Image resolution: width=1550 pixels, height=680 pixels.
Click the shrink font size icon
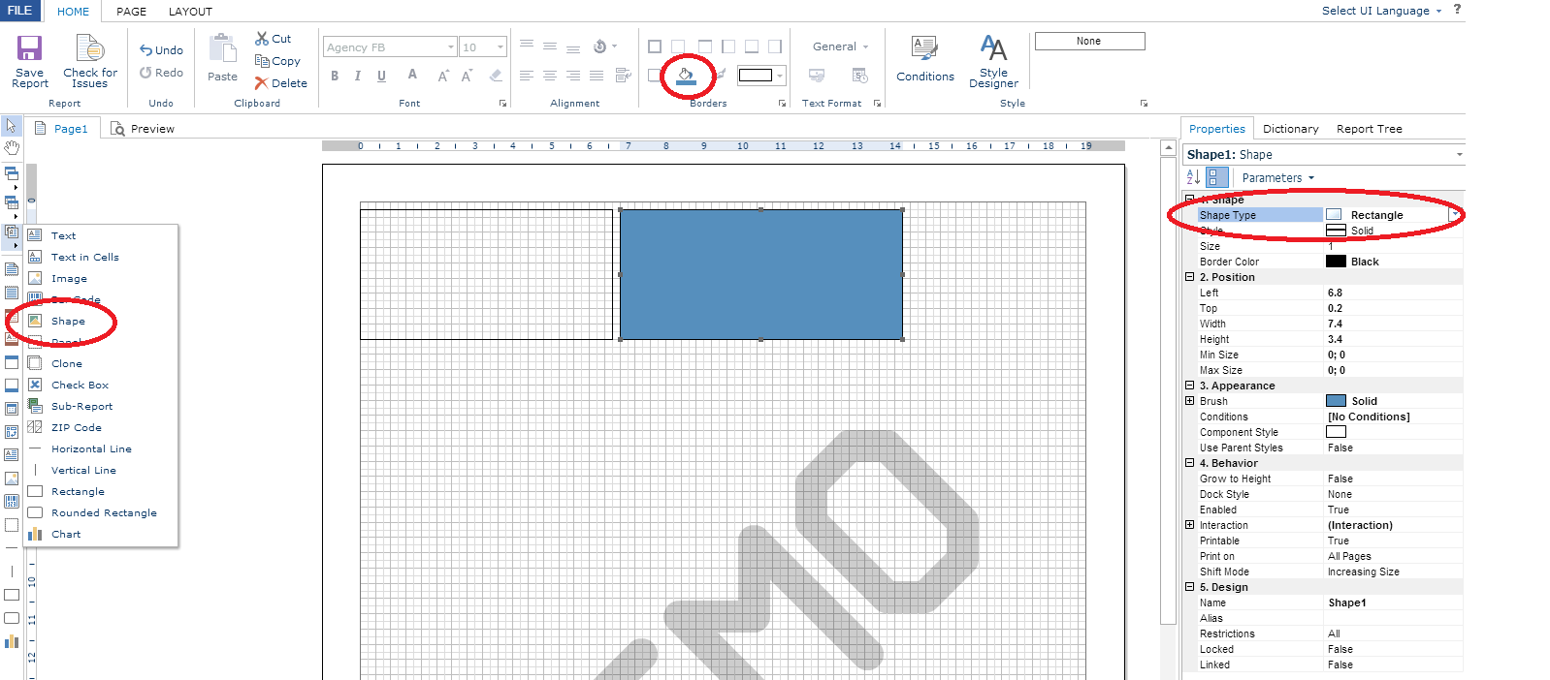pyautogui.click(x=467, y=75)
